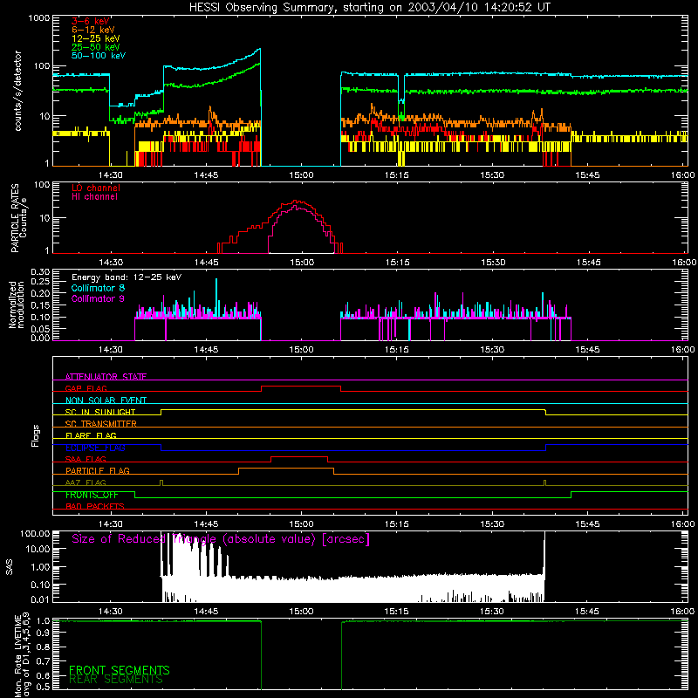Select the 12-25 keV legend label
The width and height of the screenshot is (698, 698).
click(96, 38)
